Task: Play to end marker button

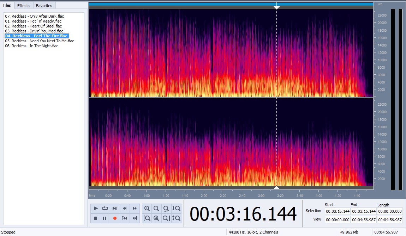Action: [114, 209]
